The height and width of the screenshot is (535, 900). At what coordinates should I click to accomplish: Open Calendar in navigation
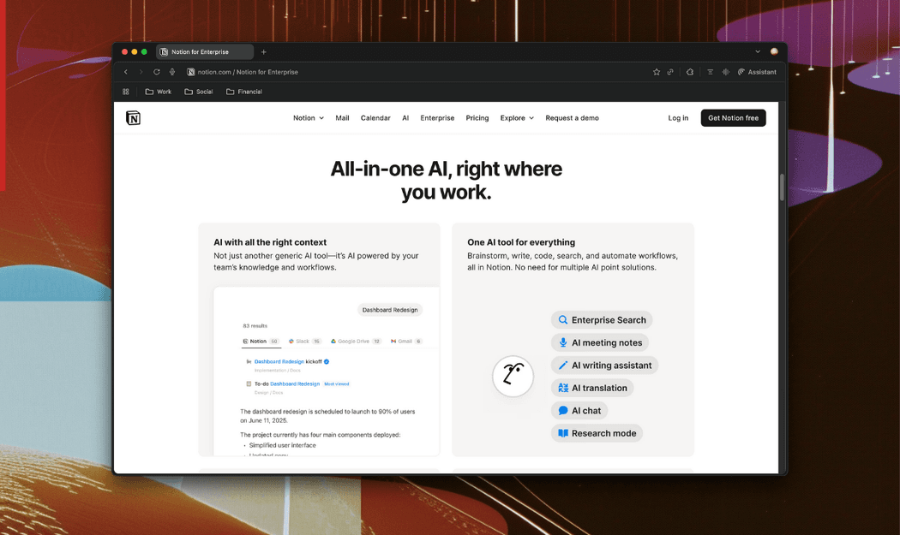375,118
